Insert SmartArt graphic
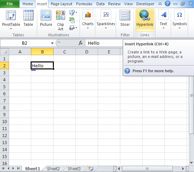The width and height of the screenshot is (194, 172). (72, 20)
